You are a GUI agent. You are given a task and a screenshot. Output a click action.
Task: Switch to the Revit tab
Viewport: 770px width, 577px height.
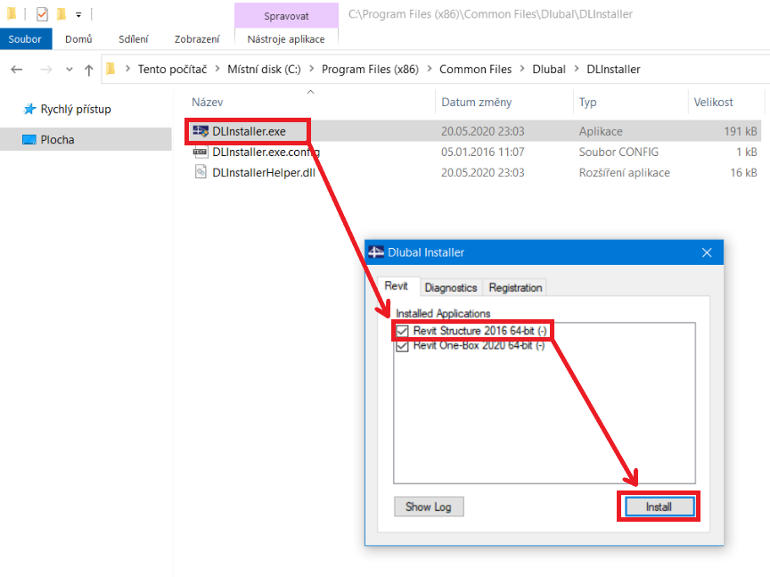coord(397,285)
